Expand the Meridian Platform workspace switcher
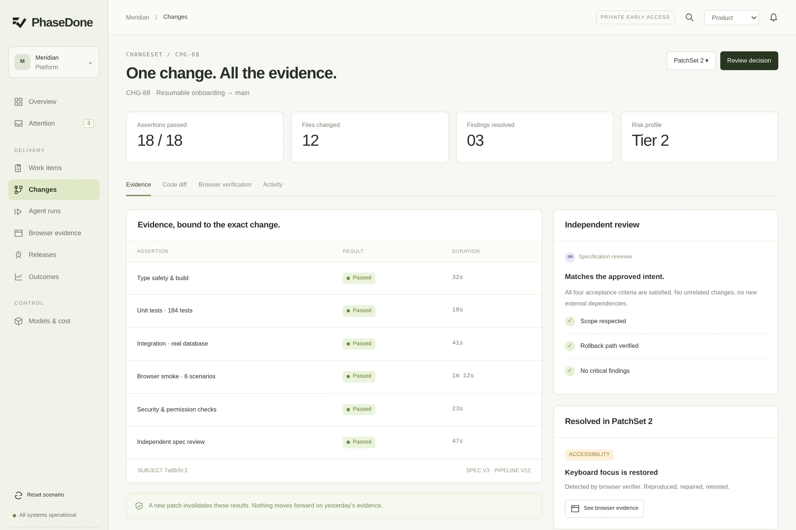Image resolution: width=796 pixels, height=530 pixels. click(54, 62)
